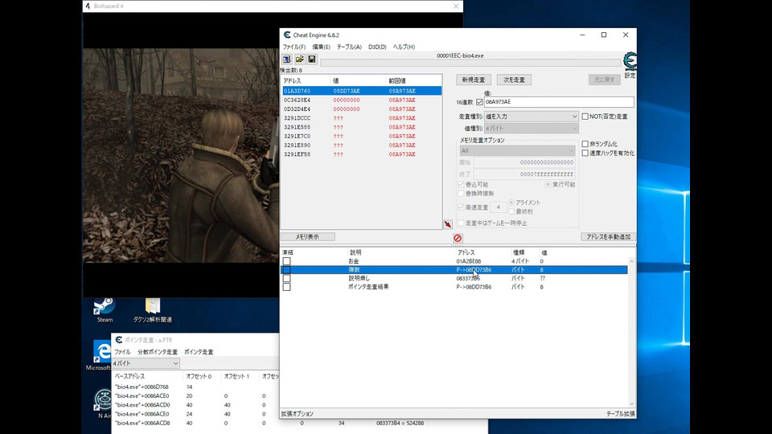
Task: Freeze the お金 entry checkbox
Action: click(286, 261)
